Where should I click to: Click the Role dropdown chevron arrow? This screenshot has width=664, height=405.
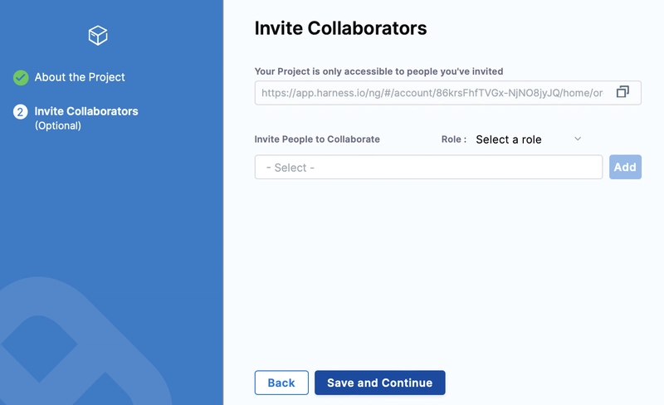(578, 139)
